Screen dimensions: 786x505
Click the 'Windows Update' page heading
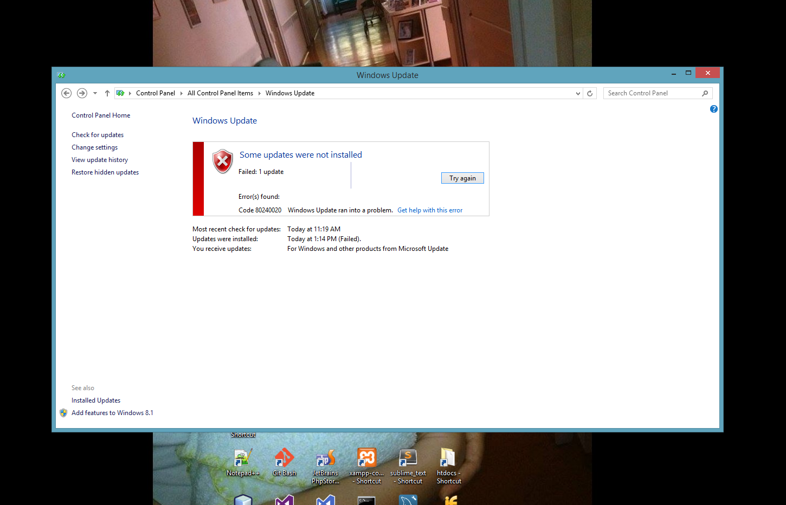click(x=224, y=121)
